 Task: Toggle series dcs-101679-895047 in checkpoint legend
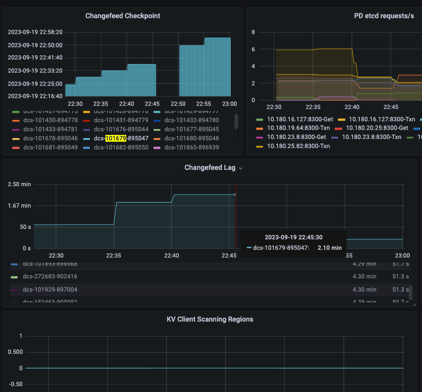(x=121, y=139)
